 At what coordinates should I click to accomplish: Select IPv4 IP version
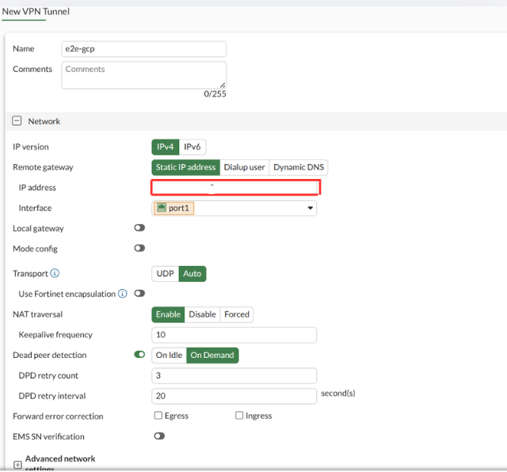(166, 147)
